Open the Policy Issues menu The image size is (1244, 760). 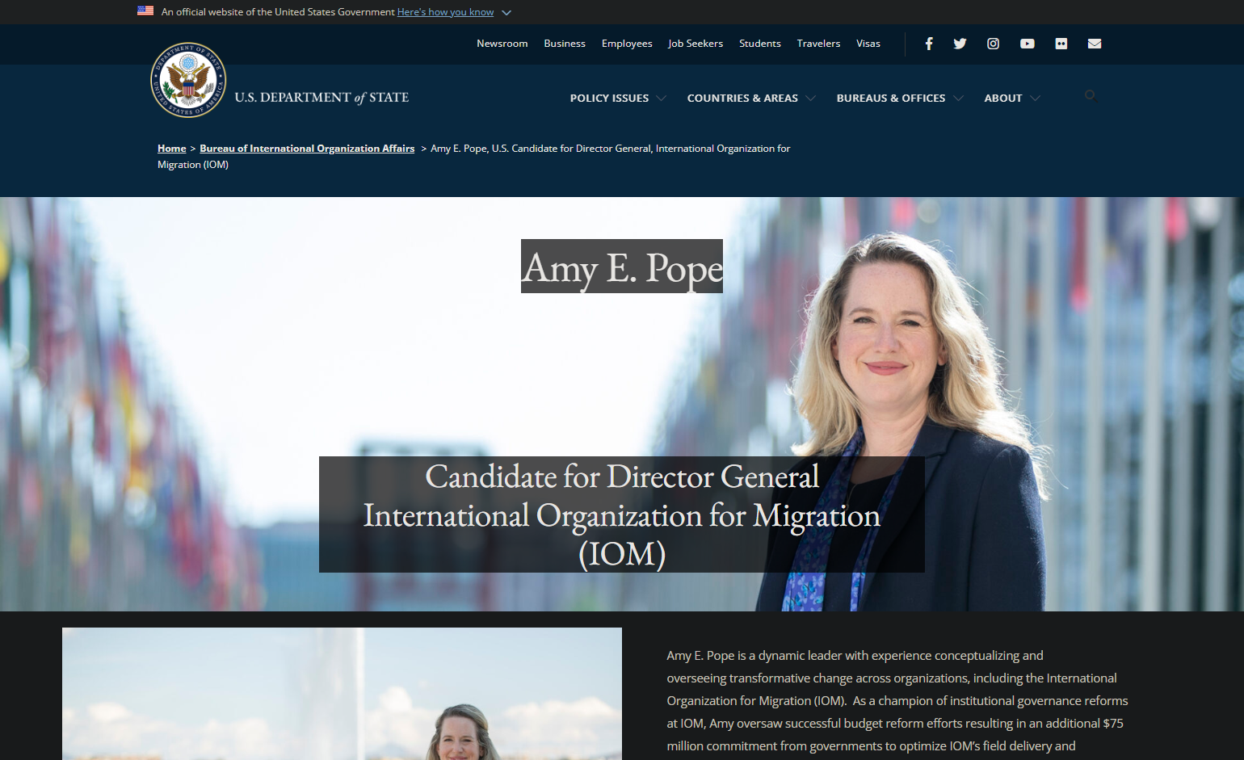pyautogui.click(x=609, y=99)
